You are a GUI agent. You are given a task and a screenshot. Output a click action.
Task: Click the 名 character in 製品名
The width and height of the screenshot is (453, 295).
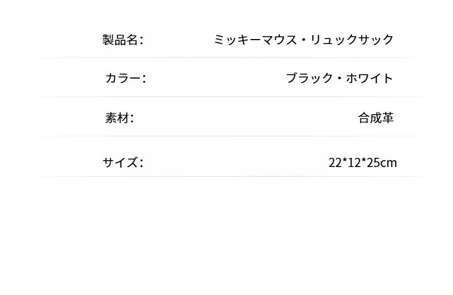[132, 40]
